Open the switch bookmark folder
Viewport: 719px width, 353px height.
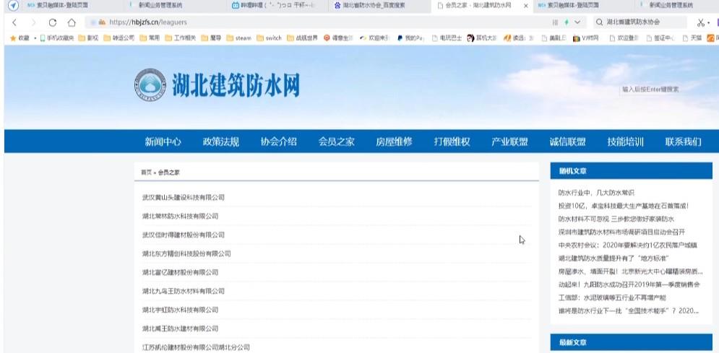(x=269, y=38)
